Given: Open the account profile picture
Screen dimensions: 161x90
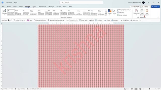Looking at the screenshot, I should click(143, 2).
